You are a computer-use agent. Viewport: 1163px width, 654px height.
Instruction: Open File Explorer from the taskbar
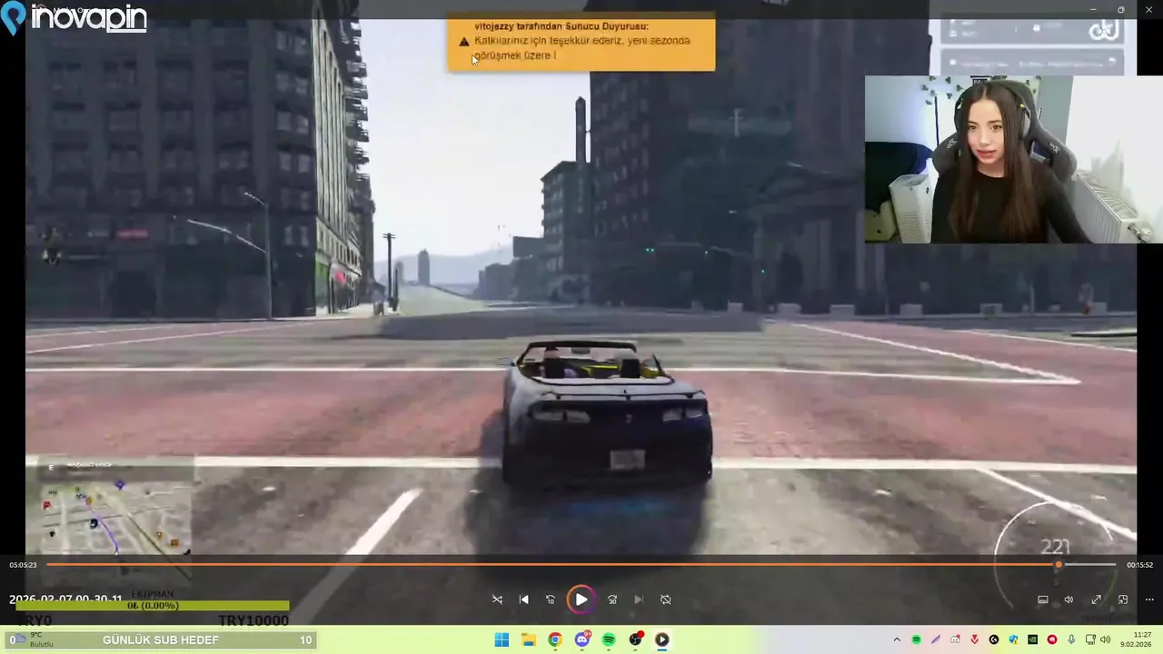point(528,639)
